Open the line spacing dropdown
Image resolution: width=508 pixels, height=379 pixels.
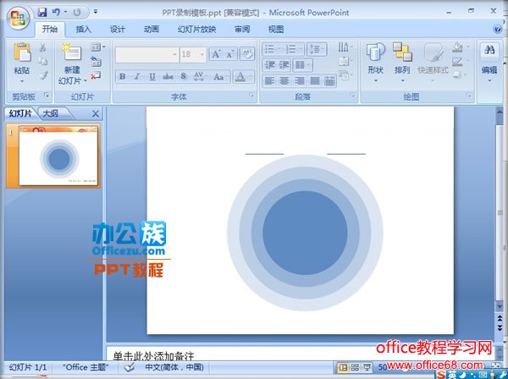click(316, 49)
